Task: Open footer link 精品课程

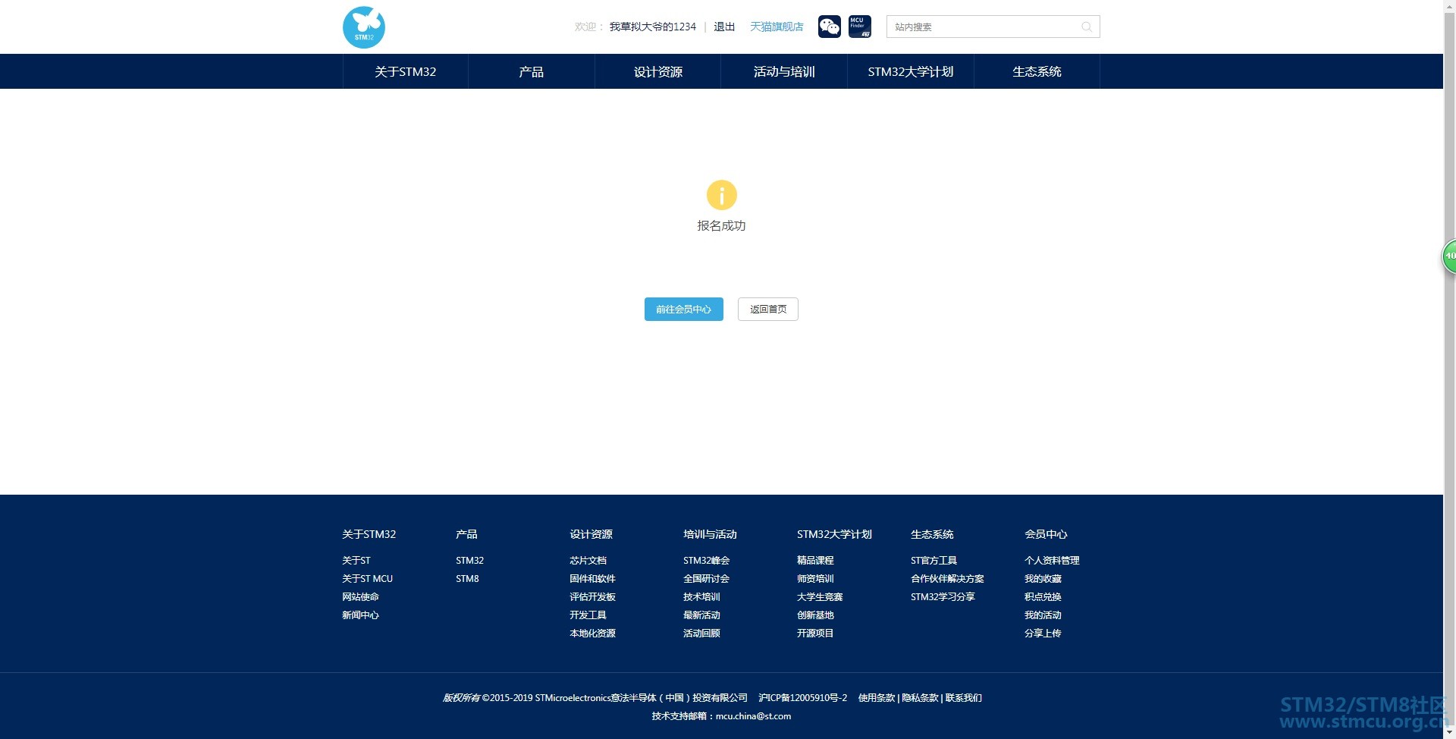Action: coord(816,560)
